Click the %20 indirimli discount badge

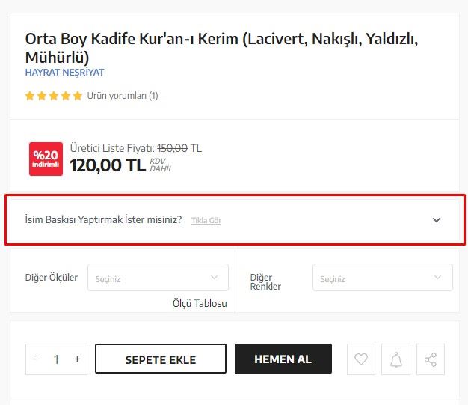point(46,159)
